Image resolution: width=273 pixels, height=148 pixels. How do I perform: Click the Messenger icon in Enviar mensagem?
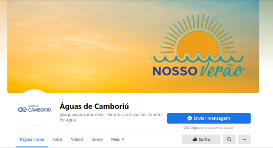pyautogui.click(x=189, y=118)
